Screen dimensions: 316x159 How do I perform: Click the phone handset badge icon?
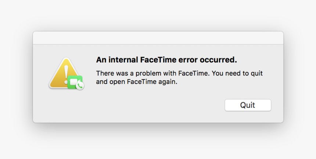(x=80, y=86)
